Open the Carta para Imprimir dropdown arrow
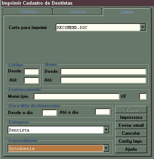Viewport: 154px width, 159px height. click(x=143, y=28)
